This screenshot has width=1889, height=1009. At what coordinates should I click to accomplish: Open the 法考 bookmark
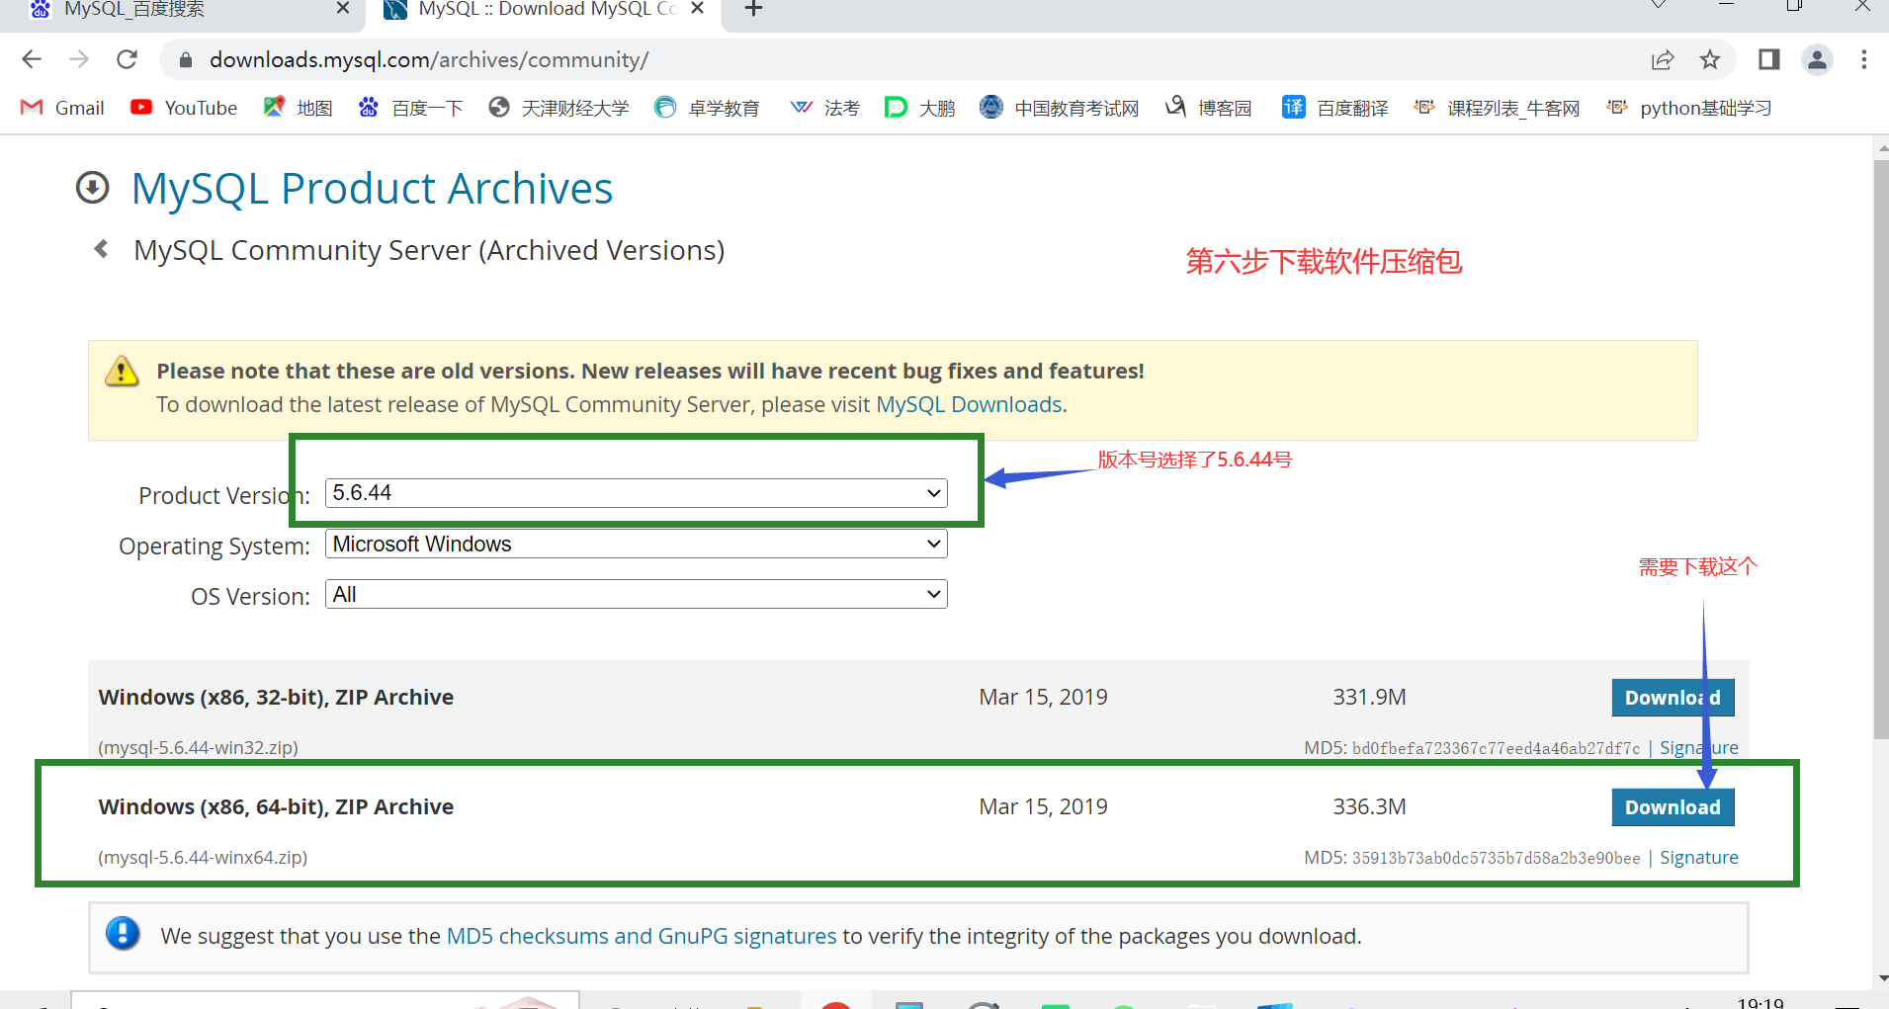coord(826,108)
